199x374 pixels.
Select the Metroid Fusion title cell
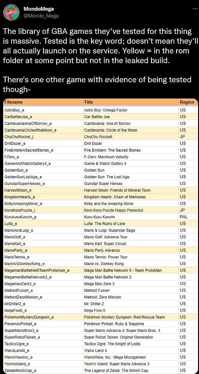[97, 290]
